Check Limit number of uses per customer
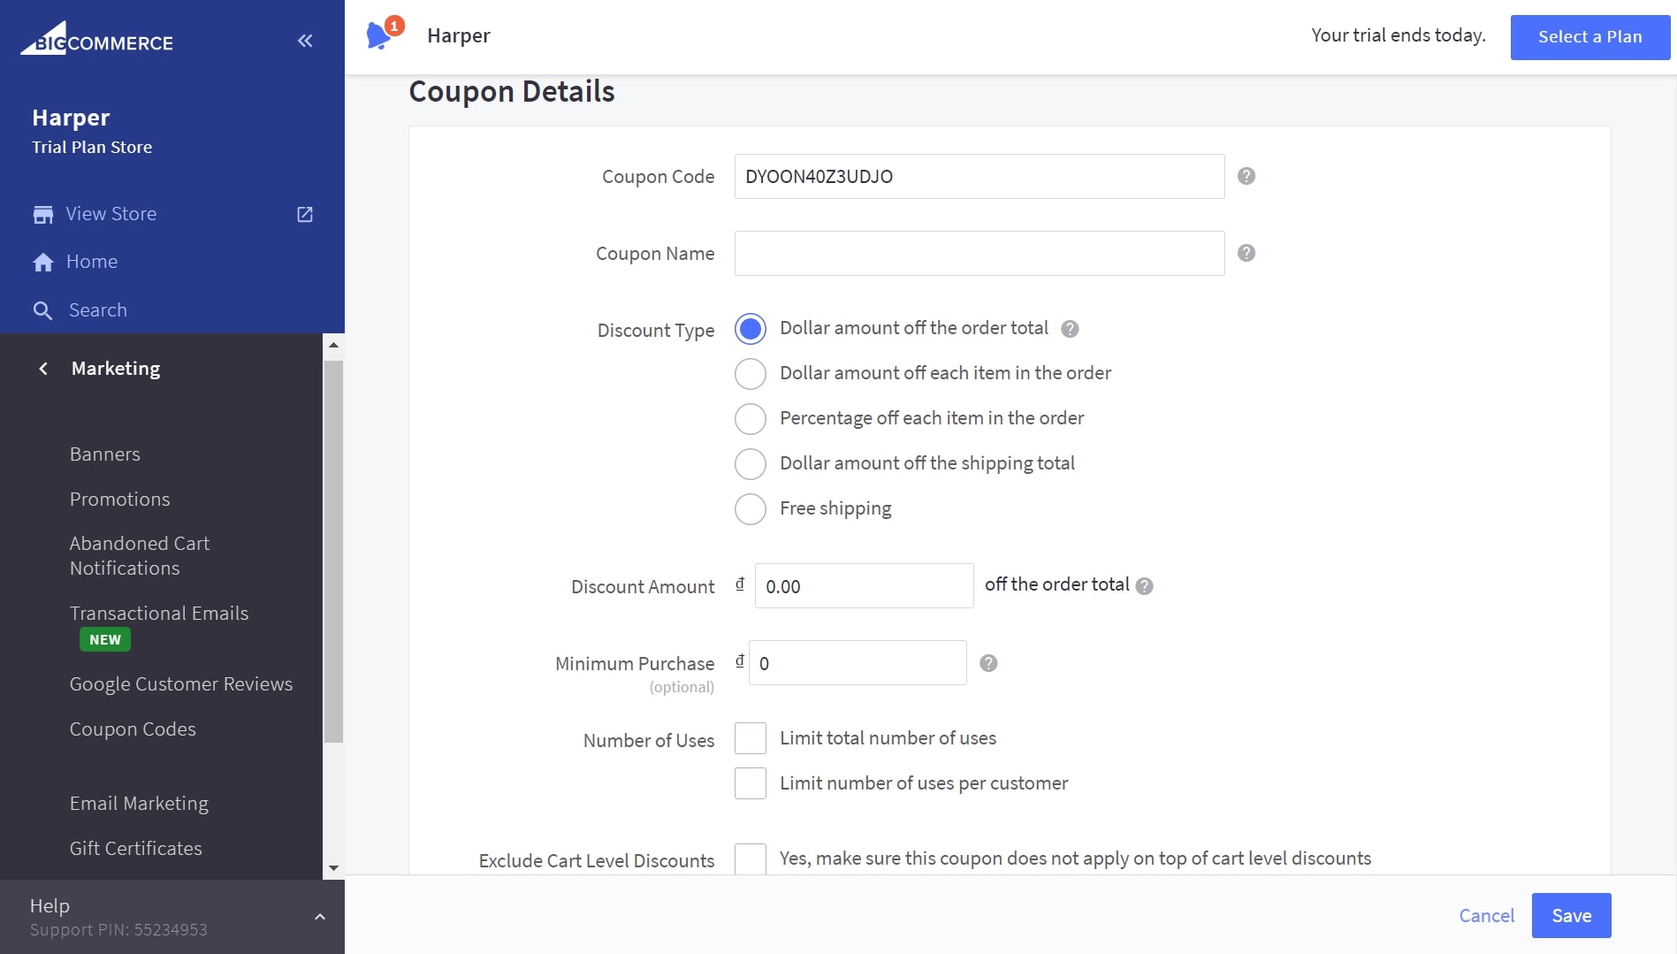The height and width of the screenshot is (954, 1677). pyautogui.click(x=751, y=783)
